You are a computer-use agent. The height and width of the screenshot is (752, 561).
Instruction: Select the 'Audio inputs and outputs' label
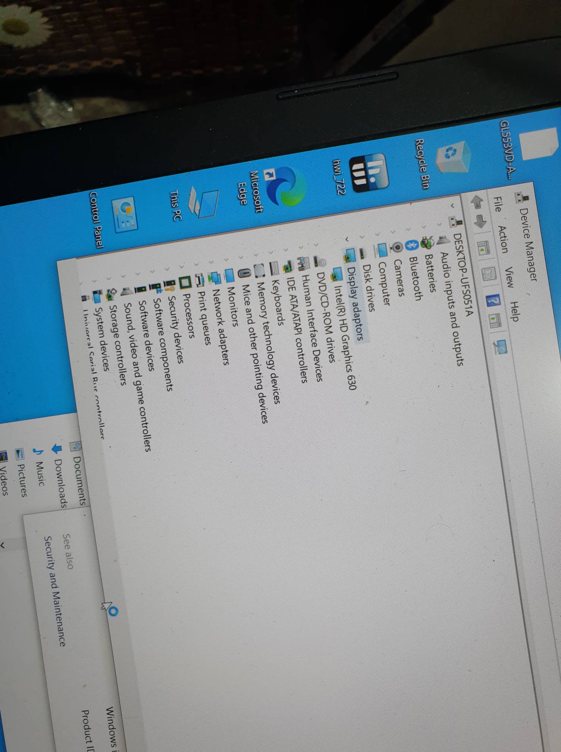(451, 308)
